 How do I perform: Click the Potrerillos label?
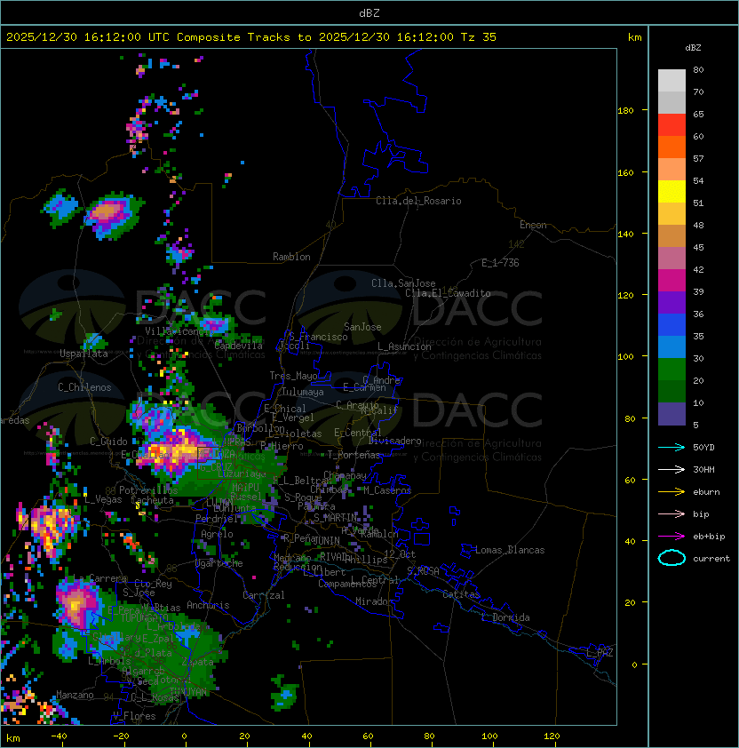click(148, 490)
